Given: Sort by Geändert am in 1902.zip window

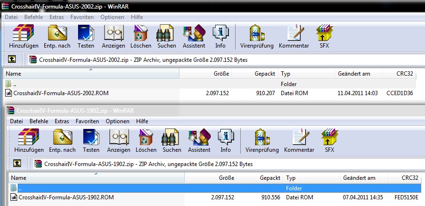Looking at the screenshot, I should tap(364, 177).
